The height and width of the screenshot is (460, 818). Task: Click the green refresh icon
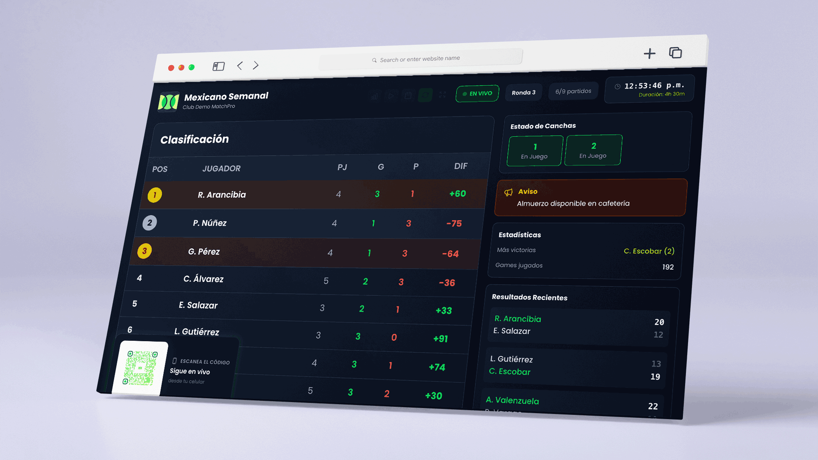(x=425, y=95)
